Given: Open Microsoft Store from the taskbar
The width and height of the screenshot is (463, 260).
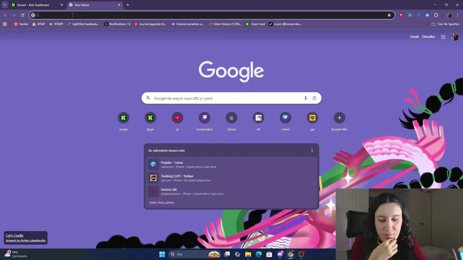Looking at the screenshot, I should tap(269, 254).
